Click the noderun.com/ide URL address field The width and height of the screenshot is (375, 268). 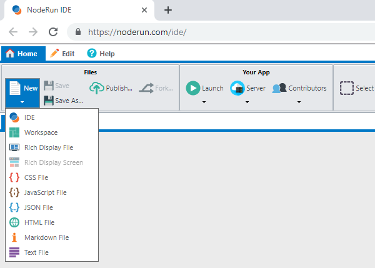pyautogui.click(x=221, y=32)
